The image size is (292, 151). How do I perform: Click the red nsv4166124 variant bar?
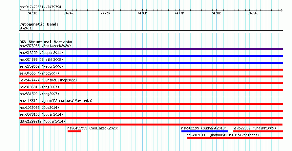click(151, 104)
